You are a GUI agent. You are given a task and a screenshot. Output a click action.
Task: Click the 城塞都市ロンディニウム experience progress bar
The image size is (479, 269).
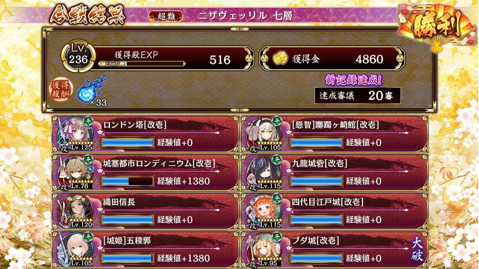[128, 181]
